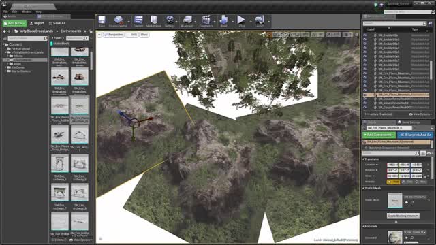Lock the scale ratio icon

424,176
